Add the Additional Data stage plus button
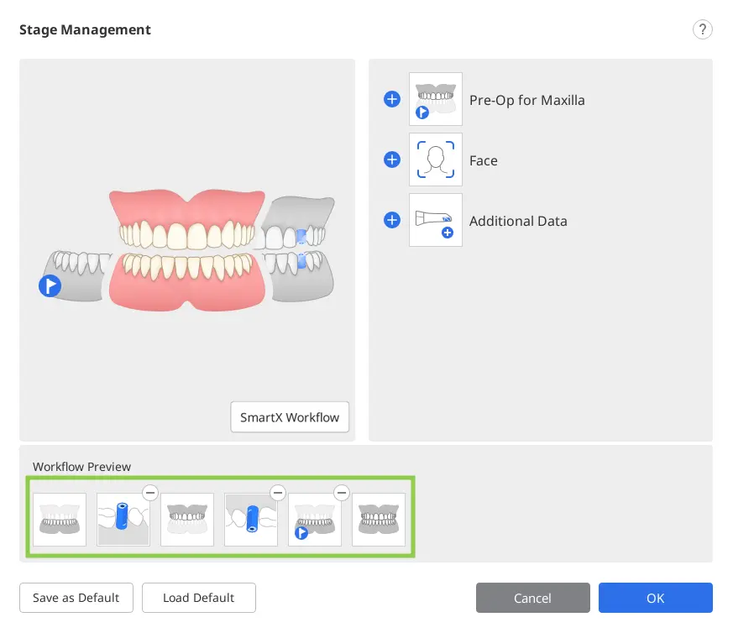Viewport: 733px width, 633px height. [x=392, y=220]
